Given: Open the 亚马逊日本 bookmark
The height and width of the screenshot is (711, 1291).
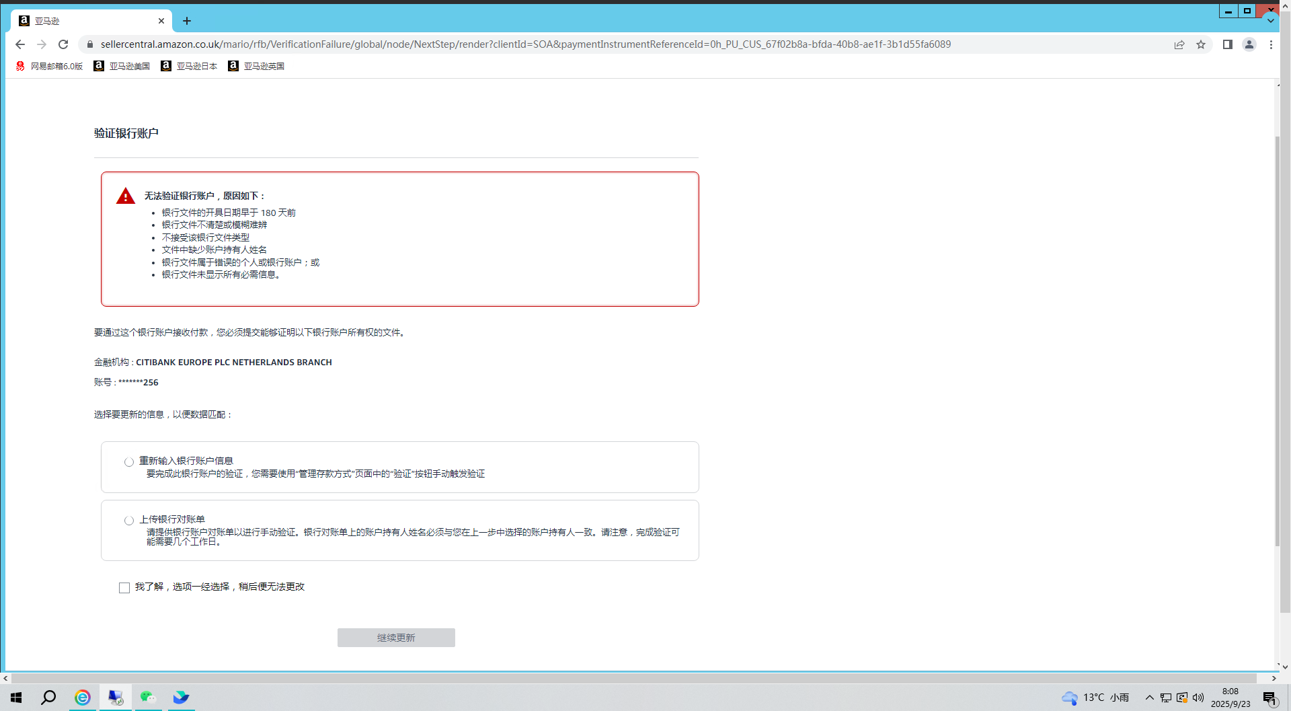Looking at the screenshot, I should tap(190, 66).
